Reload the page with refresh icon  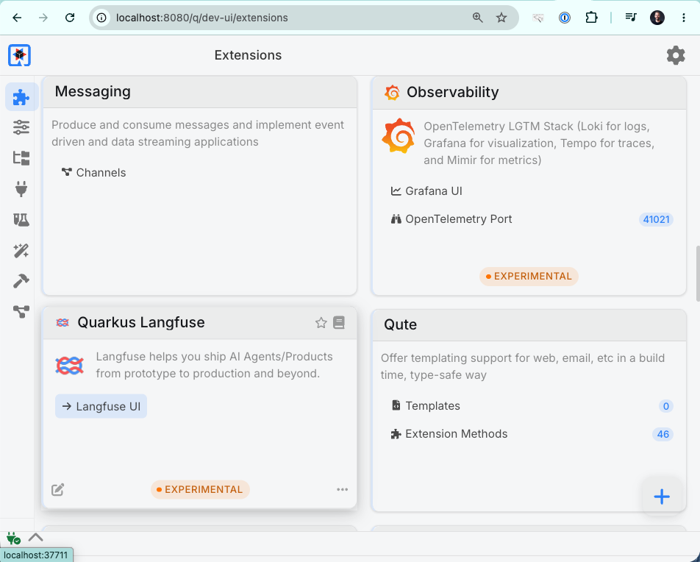coord(70,18)
